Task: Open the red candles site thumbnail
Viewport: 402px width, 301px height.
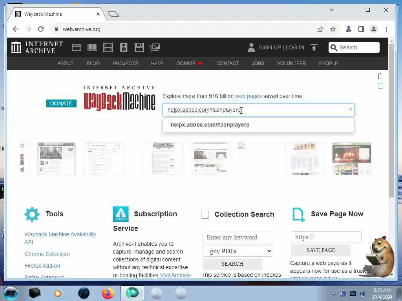Action: (351, 159)
